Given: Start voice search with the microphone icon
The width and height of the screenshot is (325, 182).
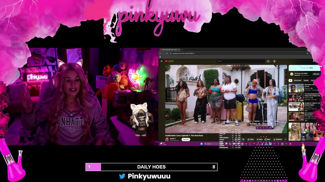Looking at the screenshot, I should pyautogui.click(x=274, y=61).
